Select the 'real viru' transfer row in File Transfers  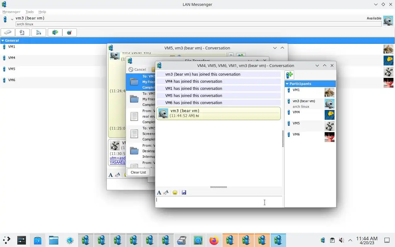pyautogui.click(x=140, y=116)
